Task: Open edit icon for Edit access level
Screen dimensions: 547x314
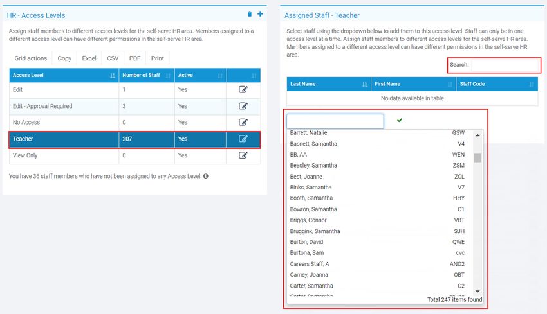Action: coord(243,90)
